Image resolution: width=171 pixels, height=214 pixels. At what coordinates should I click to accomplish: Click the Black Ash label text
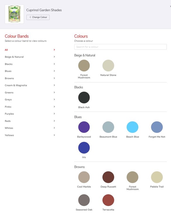84,107
